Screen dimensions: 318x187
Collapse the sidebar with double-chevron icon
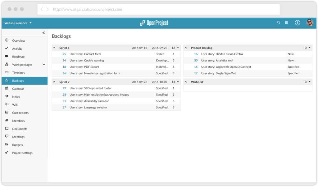coord(43,33)
